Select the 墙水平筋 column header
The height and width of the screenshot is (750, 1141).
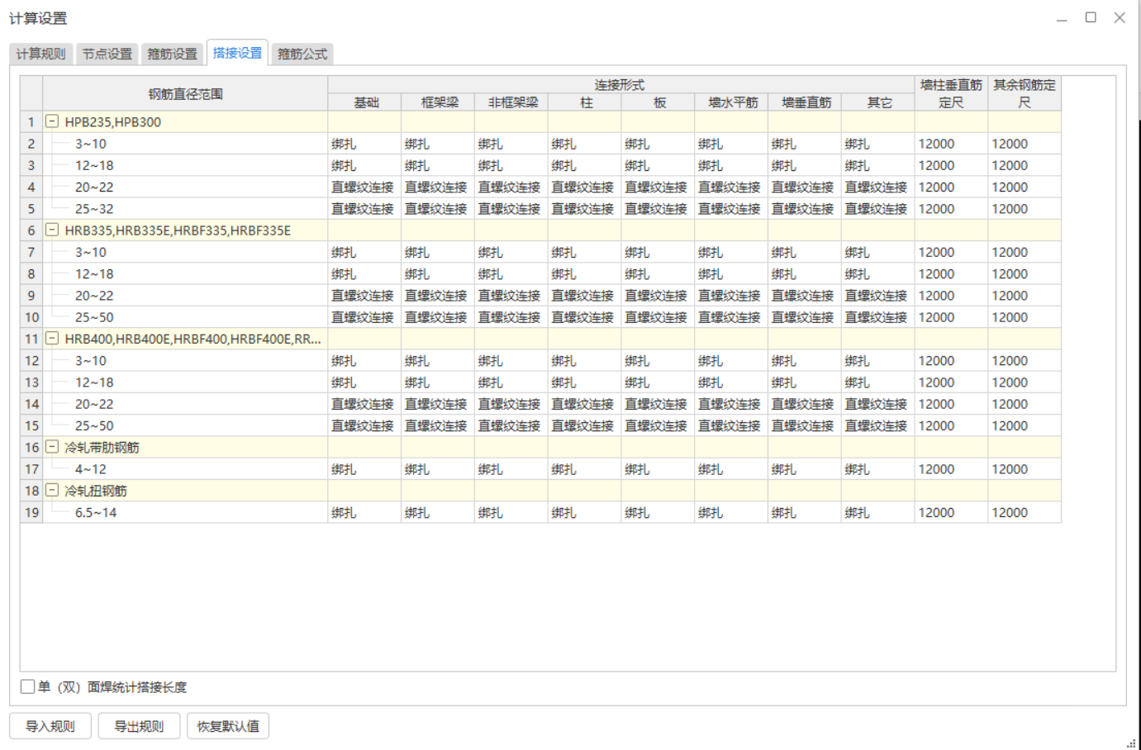(x=732, y=102)
